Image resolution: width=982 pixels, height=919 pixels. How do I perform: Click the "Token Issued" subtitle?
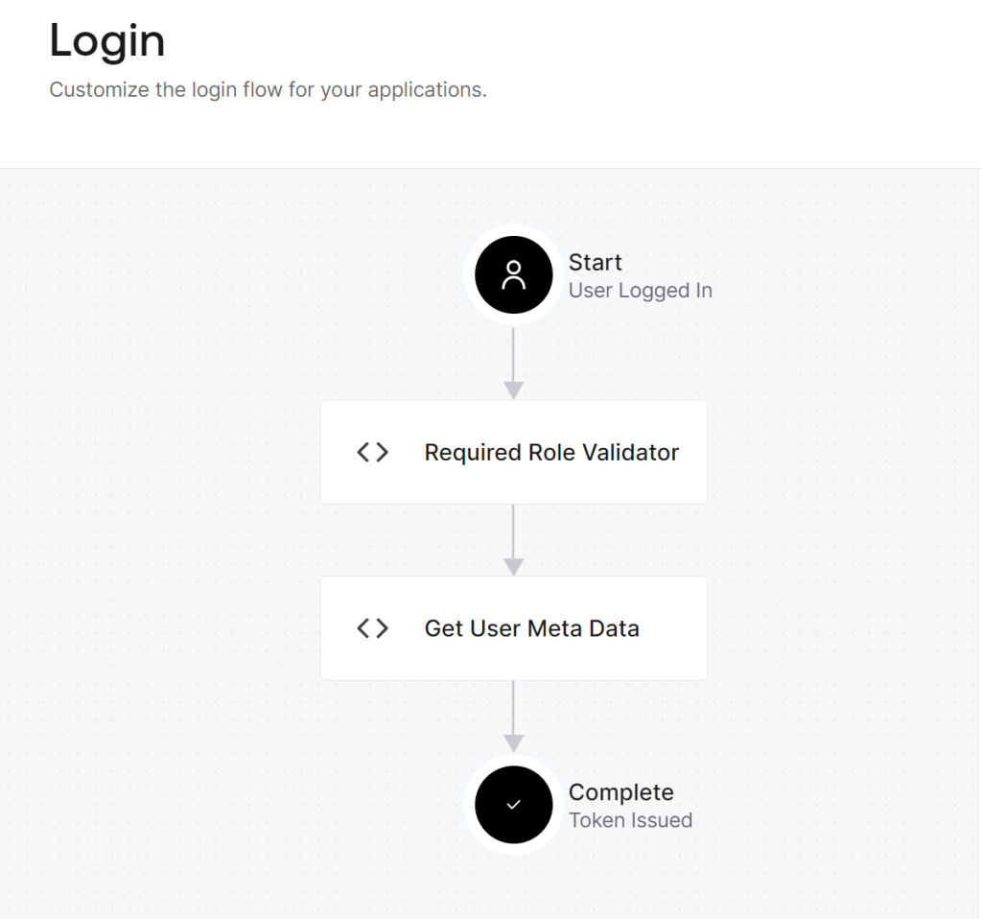630,820
